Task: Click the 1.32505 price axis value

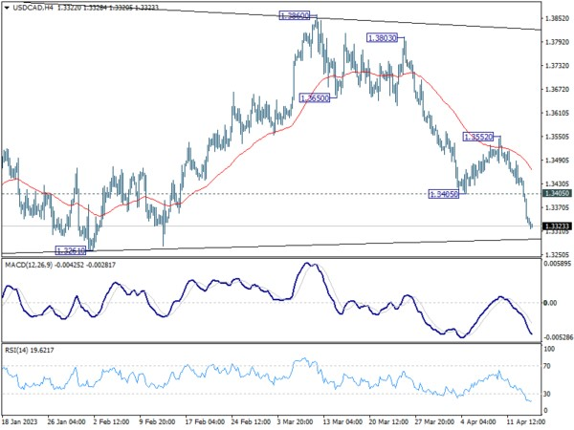Action: 557,255
